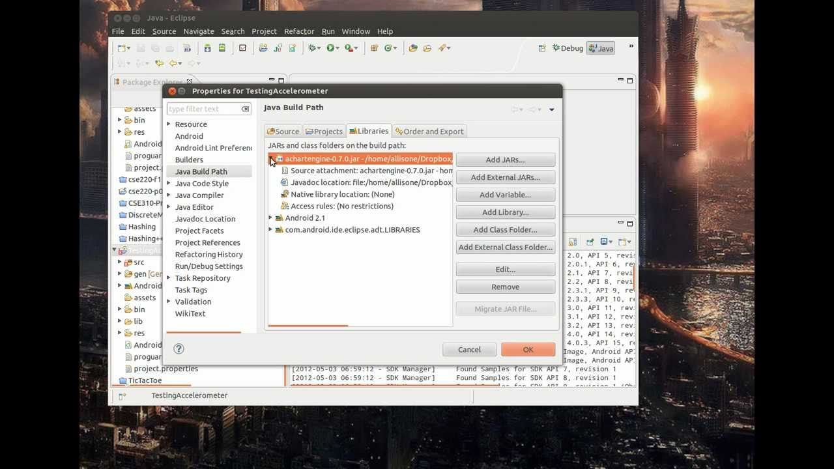Screen dimensions: 834x469
Task: Expand the Resource properties category
Action: [169, 124]
